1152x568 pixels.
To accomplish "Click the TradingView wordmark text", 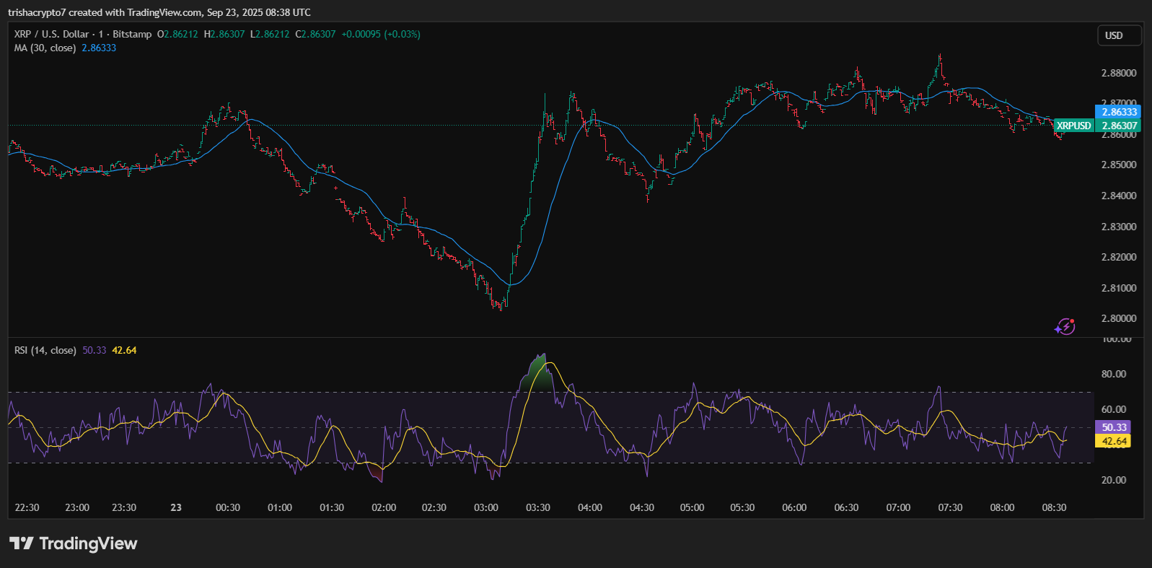I will (88, 543).
